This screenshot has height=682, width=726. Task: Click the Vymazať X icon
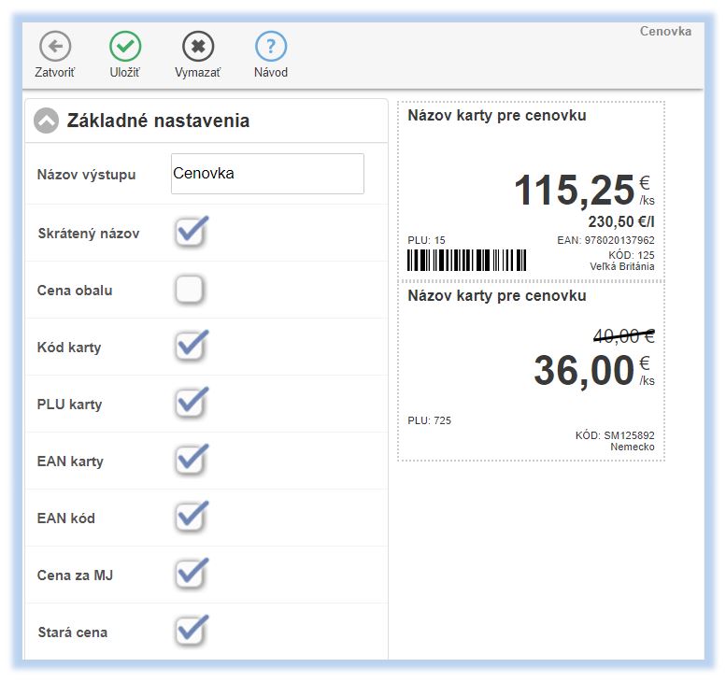197,46
